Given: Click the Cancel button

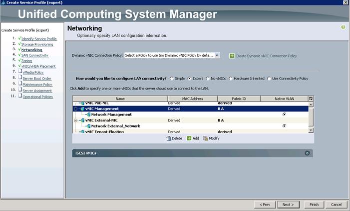Looking at the screenshot, I should pos(336,205).
